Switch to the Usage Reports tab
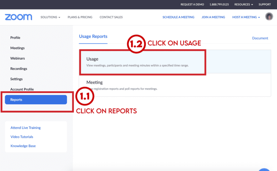The image size is (277, 171). click(x=93, y=37)
